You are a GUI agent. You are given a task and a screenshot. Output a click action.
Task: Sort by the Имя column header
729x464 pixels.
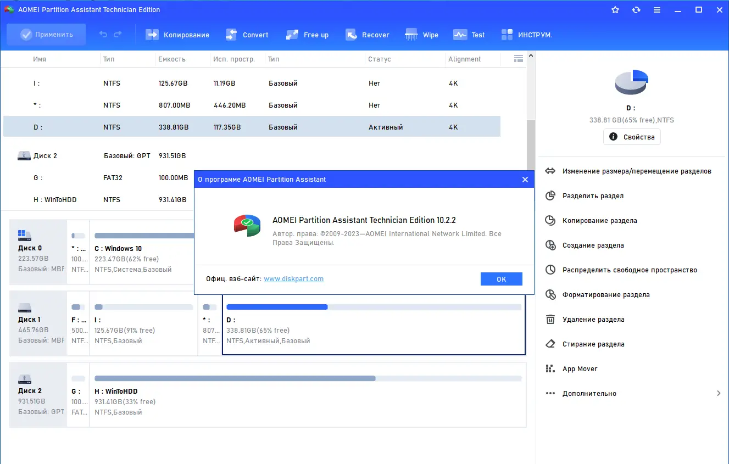coord(40,59)
